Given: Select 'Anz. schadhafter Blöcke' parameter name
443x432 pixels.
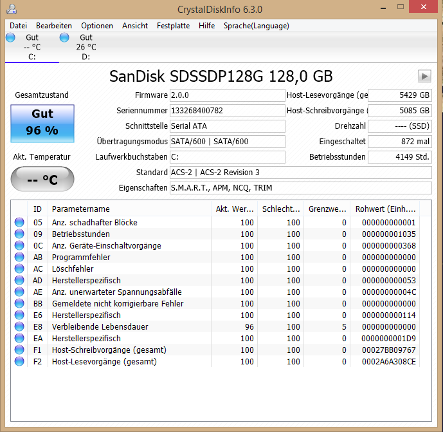Looking at the screenshot, I should coord(95,223).
